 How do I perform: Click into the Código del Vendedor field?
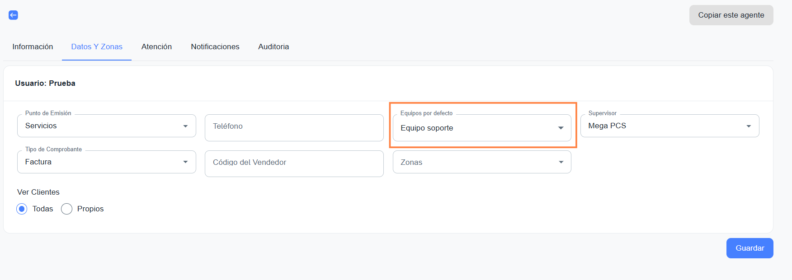(294, 163)
